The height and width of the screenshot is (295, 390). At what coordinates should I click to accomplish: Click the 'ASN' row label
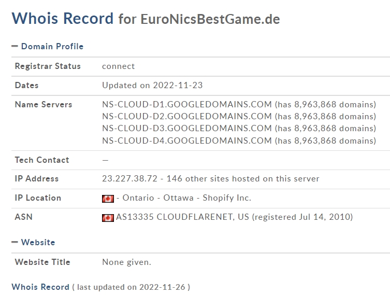tap(24, 217)
